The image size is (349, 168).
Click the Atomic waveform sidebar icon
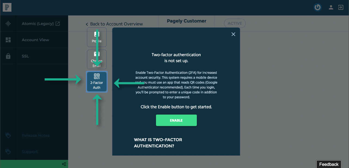(8, 24)
